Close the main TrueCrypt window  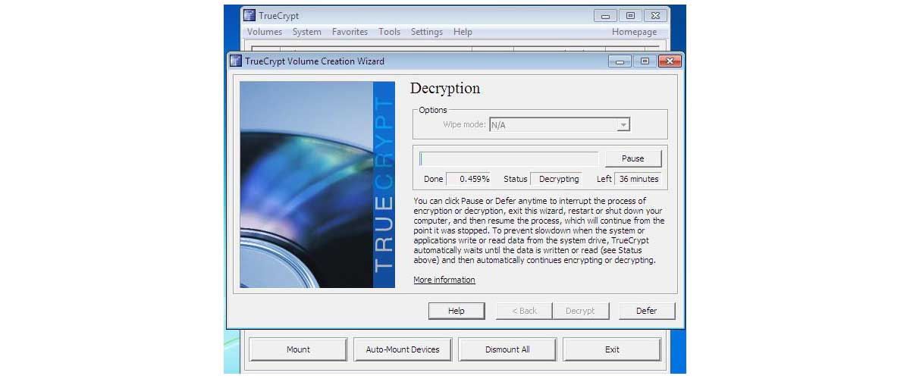[x=656, y=15]
